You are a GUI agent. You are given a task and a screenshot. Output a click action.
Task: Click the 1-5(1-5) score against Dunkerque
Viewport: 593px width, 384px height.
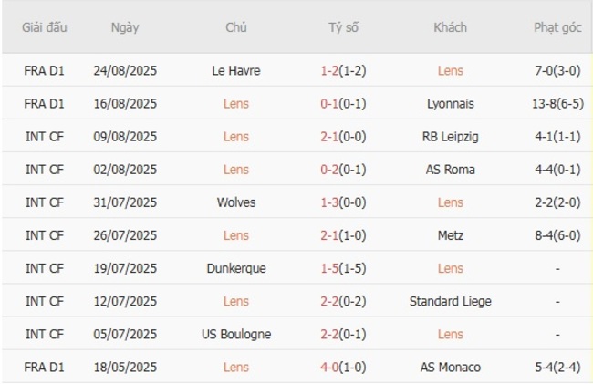click(x=343, y=268)
